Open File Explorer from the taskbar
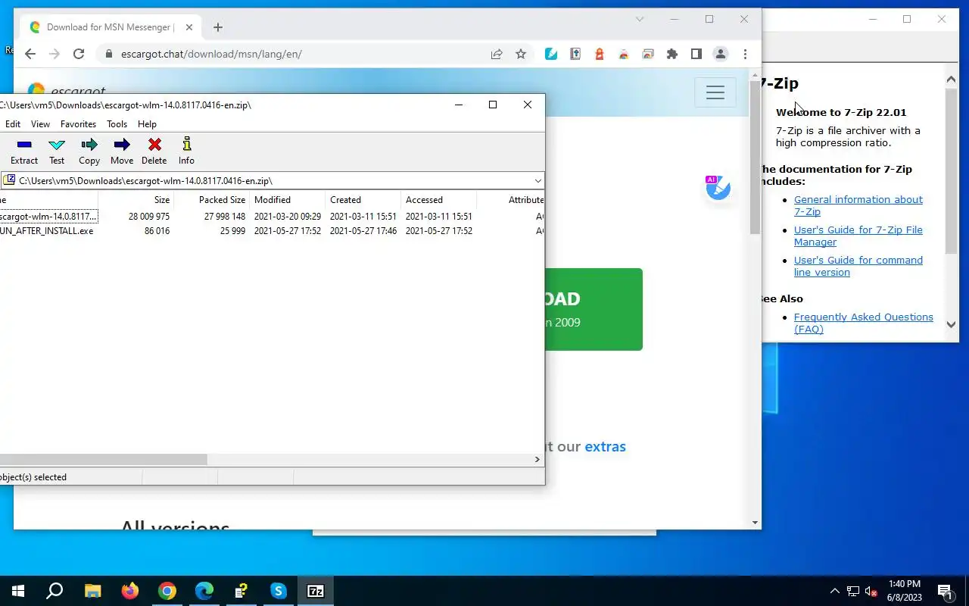 92,591
